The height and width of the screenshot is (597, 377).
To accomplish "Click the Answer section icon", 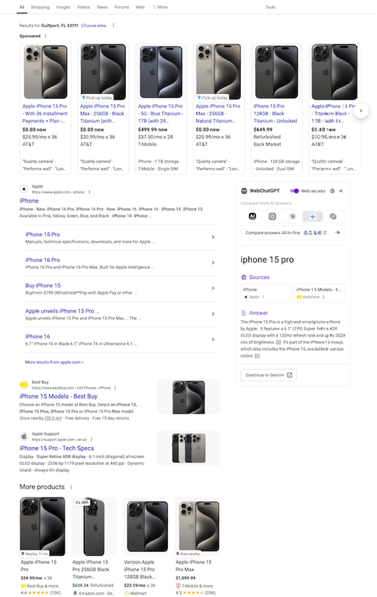I will point(244,313).
